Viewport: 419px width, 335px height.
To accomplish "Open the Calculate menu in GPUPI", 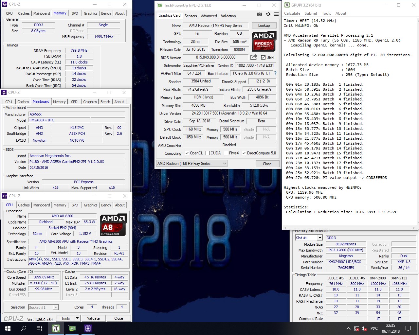I will [x=292, y=13].
